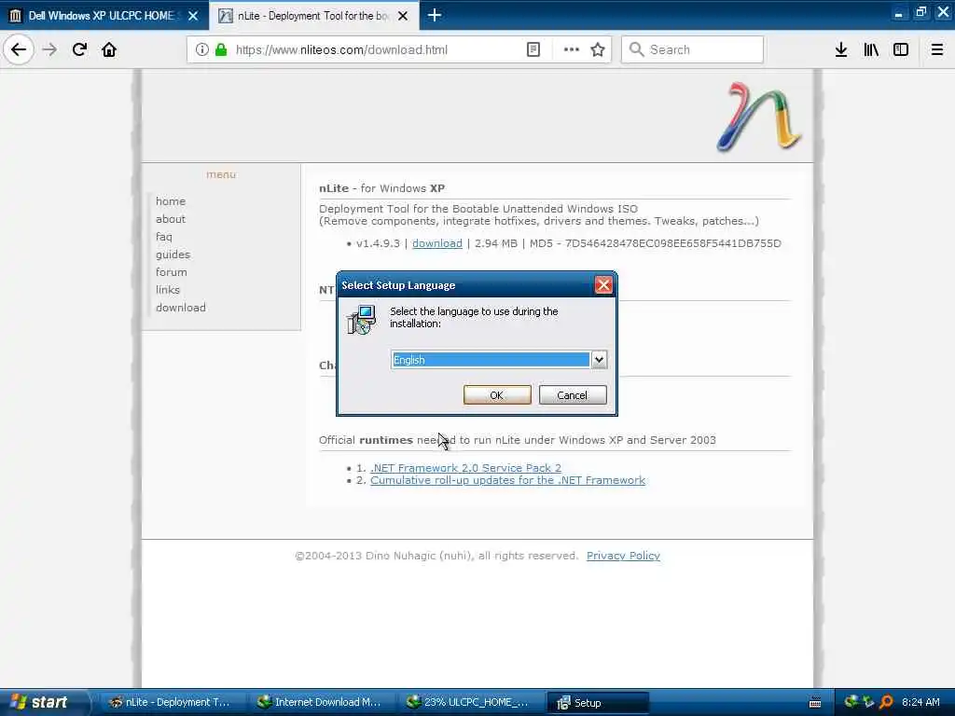Click the orange magnifier tray icon
955x716 pixels.
pyautogui.click(x=886, y=702)
